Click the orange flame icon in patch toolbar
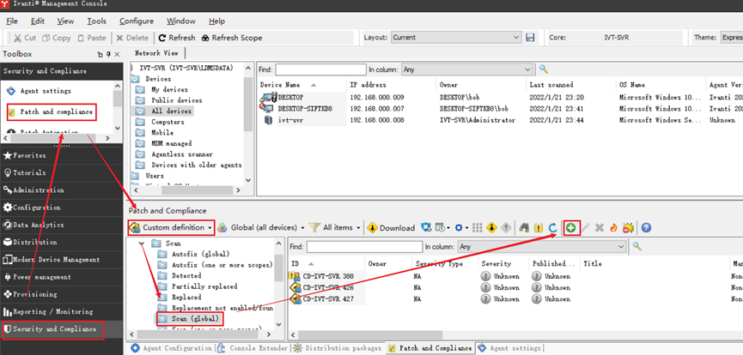 [x=612, y=227]
